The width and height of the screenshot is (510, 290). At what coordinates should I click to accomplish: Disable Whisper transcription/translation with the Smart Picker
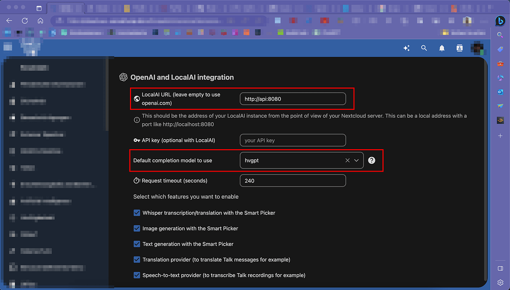click(137, 212)
